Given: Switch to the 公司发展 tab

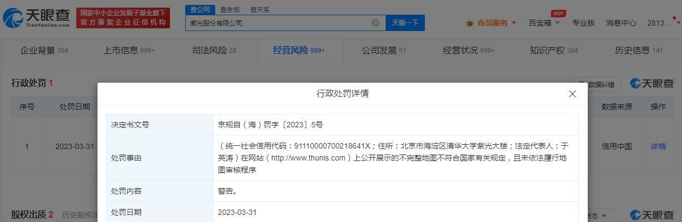Looking at the screenshot, I should pyautogui.click(x=384, y=51).
